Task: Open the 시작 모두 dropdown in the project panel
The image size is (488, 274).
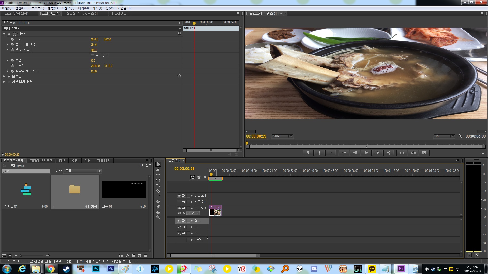Action: pyautogui.click(x=83, y=171)
